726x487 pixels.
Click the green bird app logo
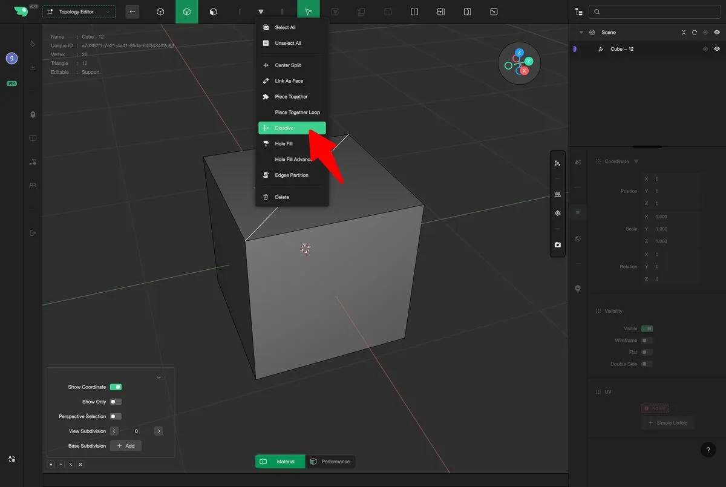coord(21,11)
